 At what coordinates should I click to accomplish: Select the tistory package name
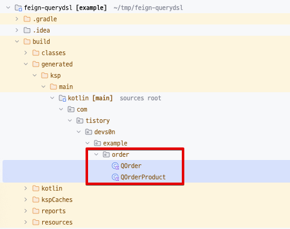[x=98, y=121]
